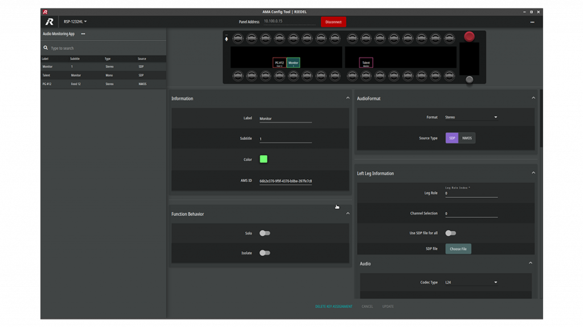Open the top-right three-dot options menu

click(532, 22)
